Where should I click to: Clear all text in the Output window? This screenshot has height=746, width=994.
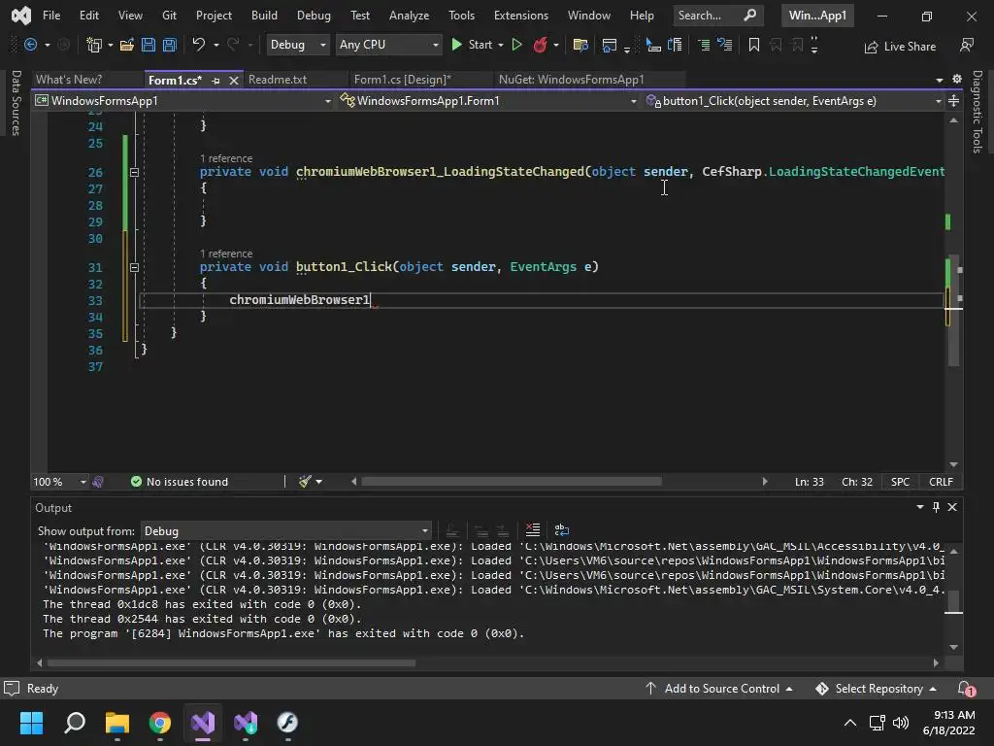click(532, 530)
